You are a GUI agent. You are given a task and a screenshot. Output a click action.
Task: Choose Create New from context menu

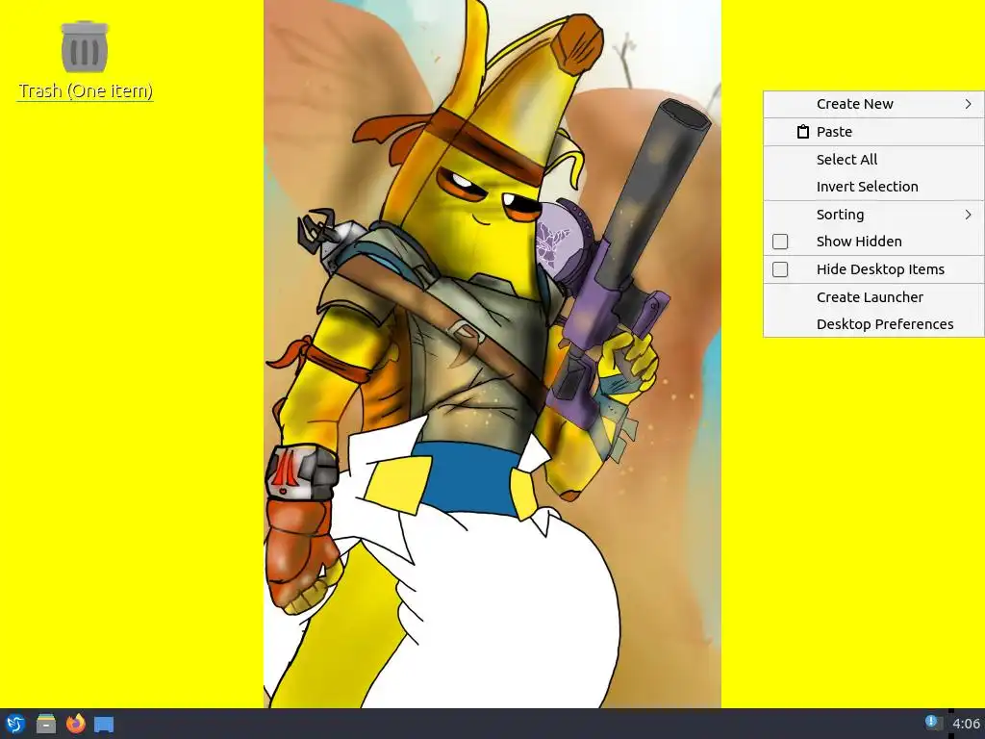[x=873, y=104]
